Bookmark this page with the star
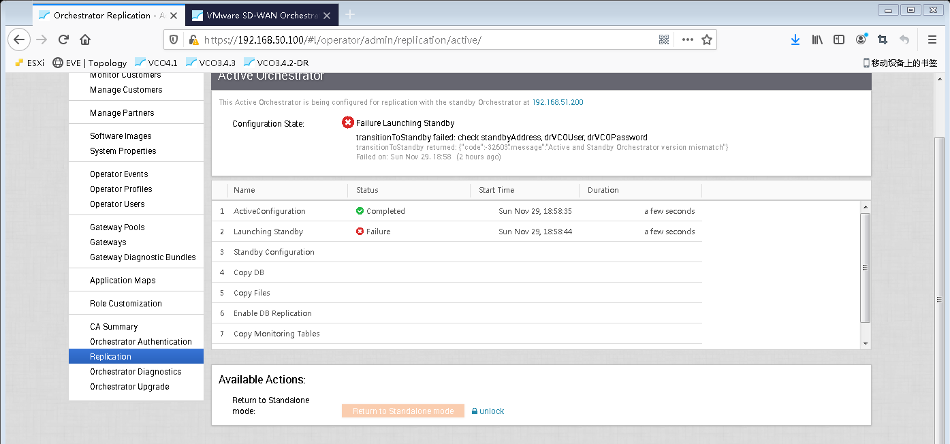 pyautogui.click(x=707, y=39)
